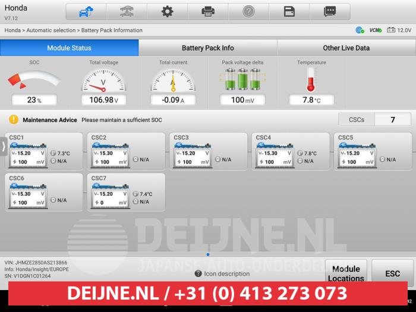Click CSC1 temperature reading 7.3°C
The image size is (416, 312).
click(x=60, y=153)
